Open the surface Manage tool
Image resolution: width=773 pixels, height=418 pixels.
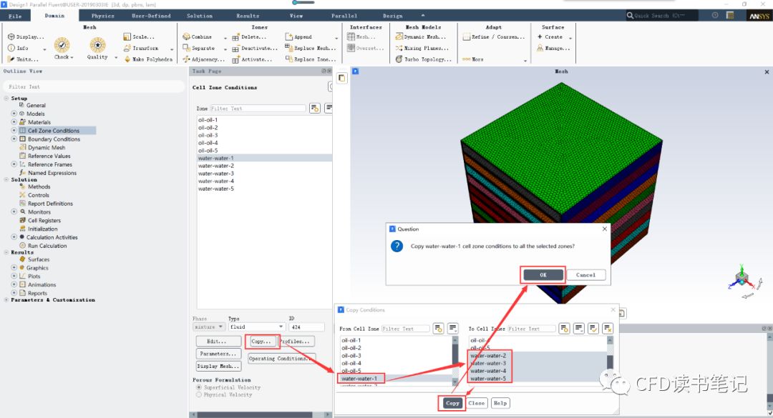(x=553, y=49)
